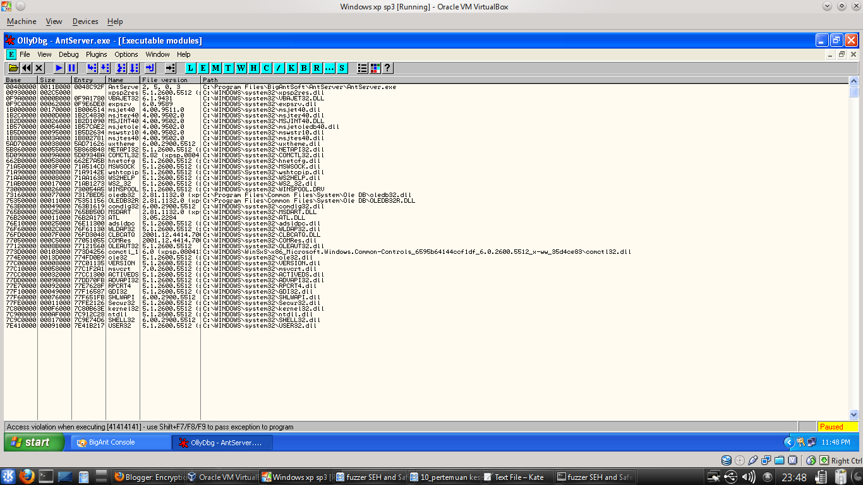The image size is (863, 485).
Task: Click the Size column header
Action: pyautogui.click(x=55, y=80)
